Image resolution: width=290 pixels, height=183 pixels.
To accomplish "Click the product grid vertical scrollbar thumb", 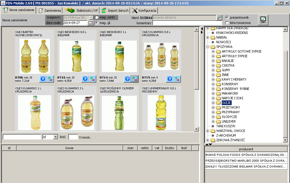I will (196, 61).
